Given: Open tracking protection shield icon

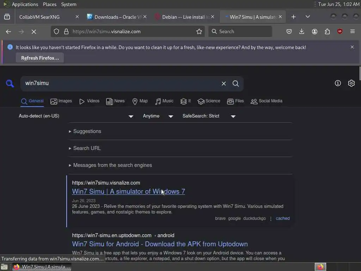Looking at the screenshot, I should tap(56, 31).
